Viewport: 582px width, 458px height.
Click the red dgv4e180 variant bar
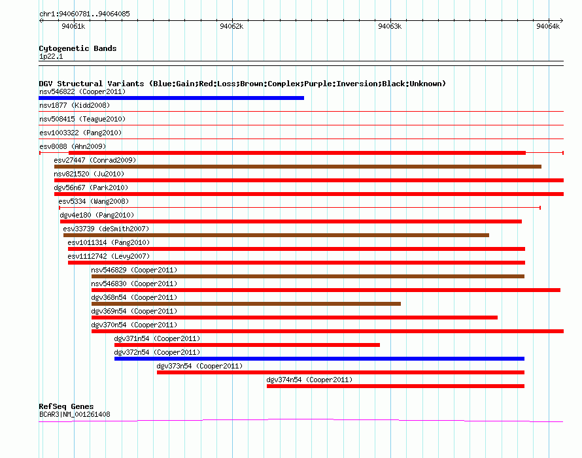[291, 221]
